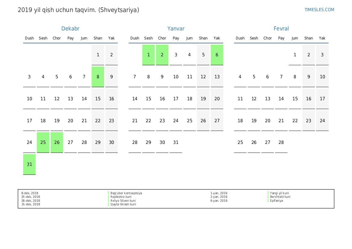Click legend date '2-yan, 2019'

219,197
